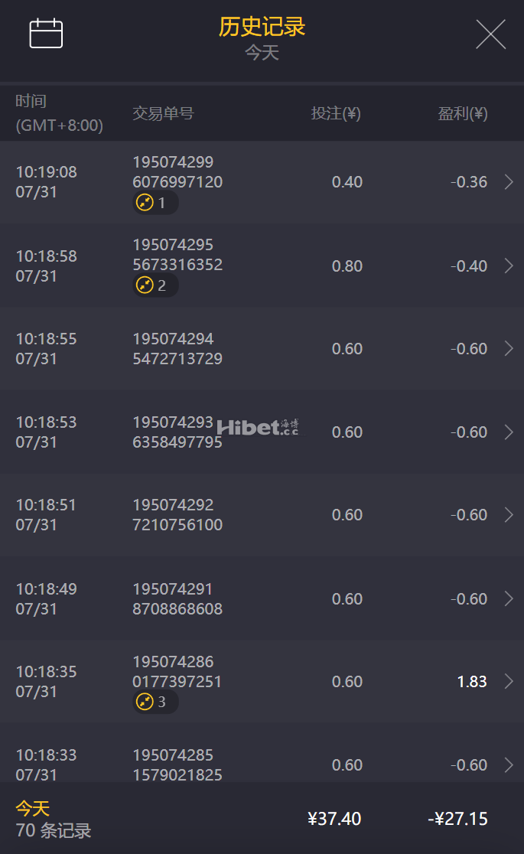This screenshot has height=854, width=524.
Task: Click the badge icon numbered 2
Action: [x=145, y=285]
